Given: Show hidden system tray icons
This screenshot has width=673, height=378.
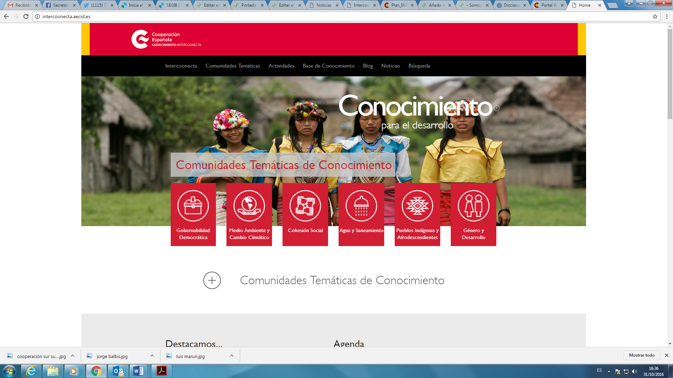Looking at the screenshot, I should [x=609, y=371].
